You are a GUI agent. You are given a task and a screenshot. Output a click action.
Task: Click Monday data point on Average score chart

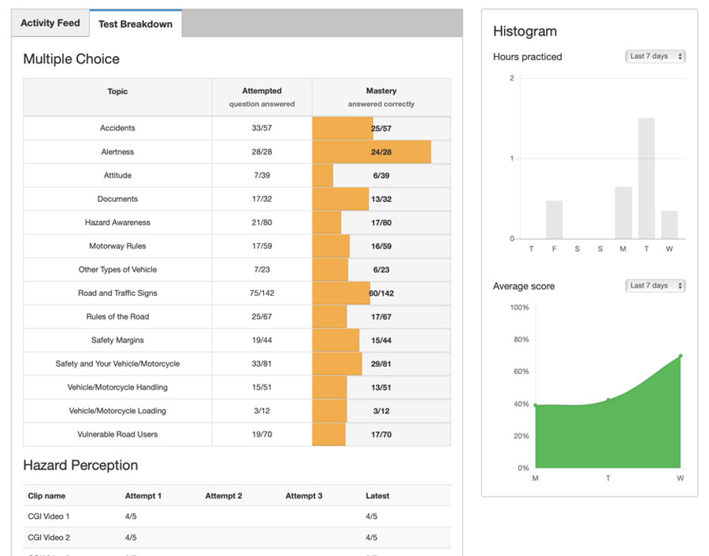coord(536,405)
